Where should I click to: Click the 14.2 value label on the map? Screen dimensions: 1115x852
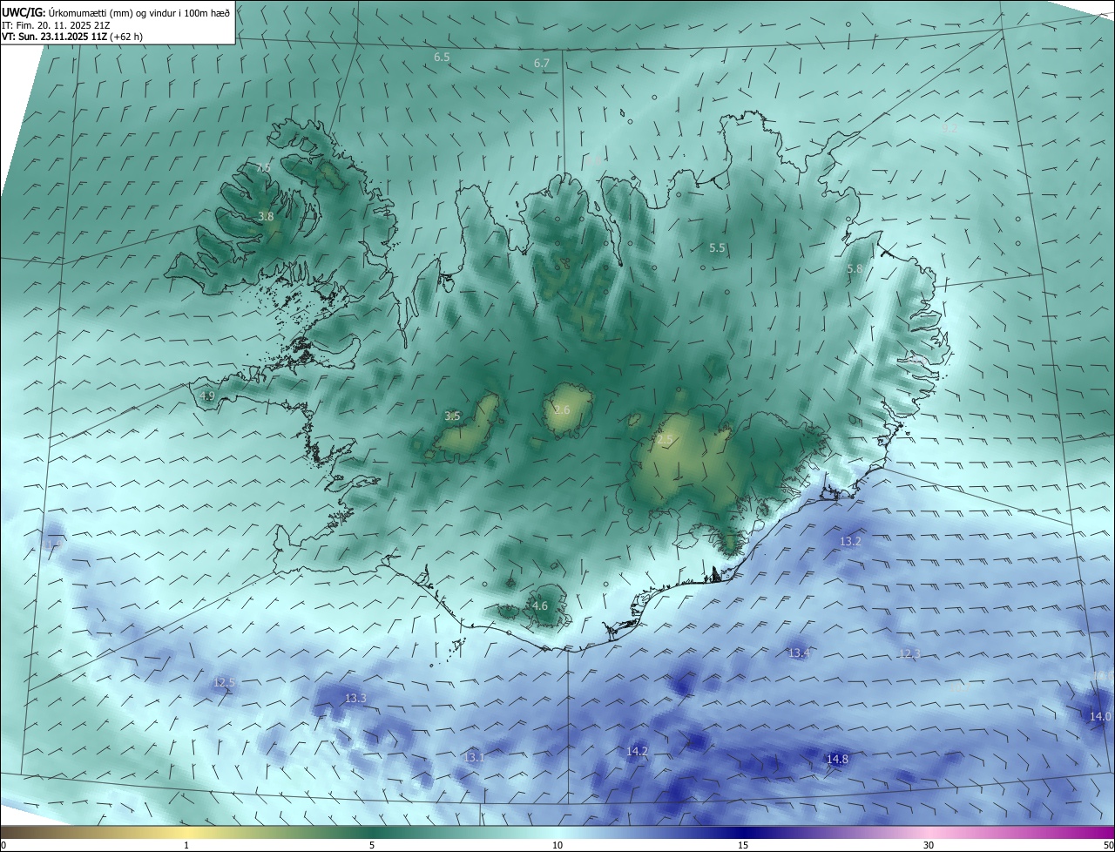(637, 751)
